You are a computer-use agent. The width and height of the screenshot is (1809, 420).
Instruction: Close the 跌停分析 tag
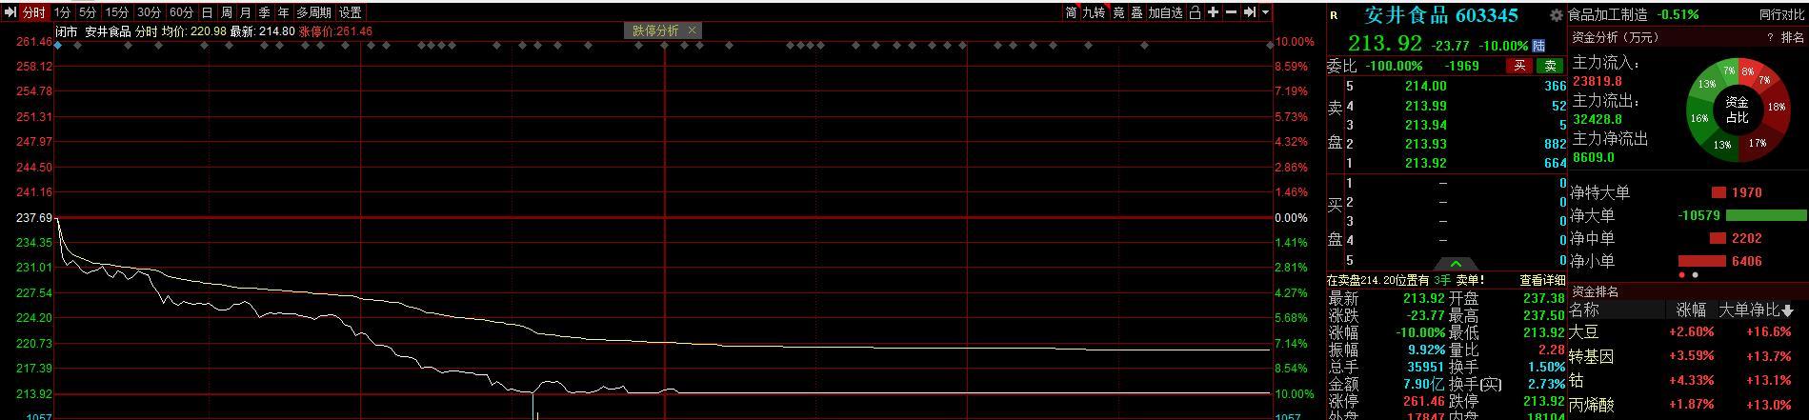tap(693, 30)
